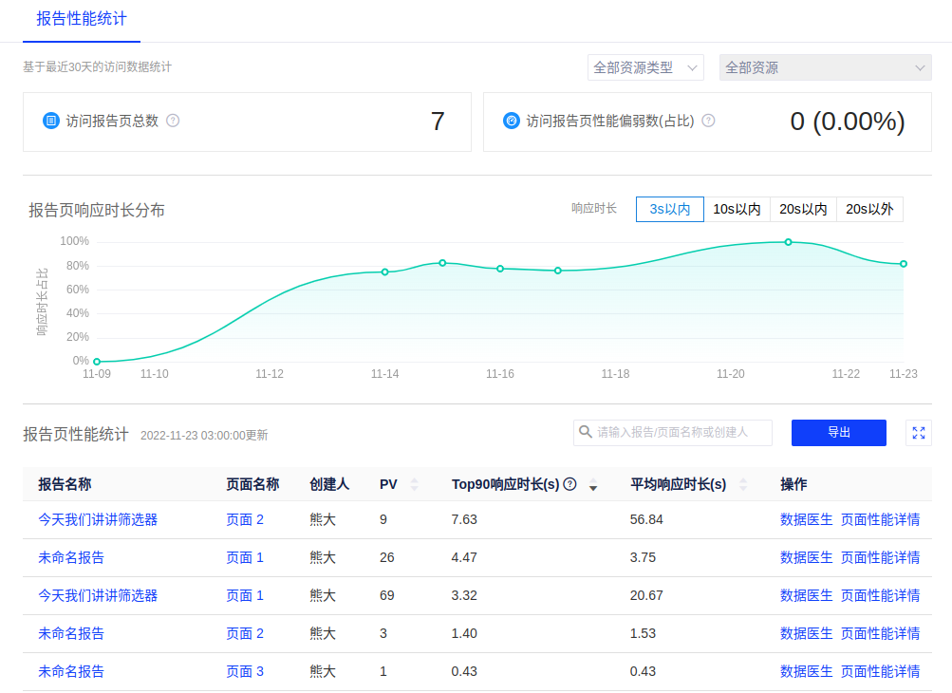Viewport: 952px width, 693px height.
Task: Open 数据医生 for first table row
Action: coord(806,519)
